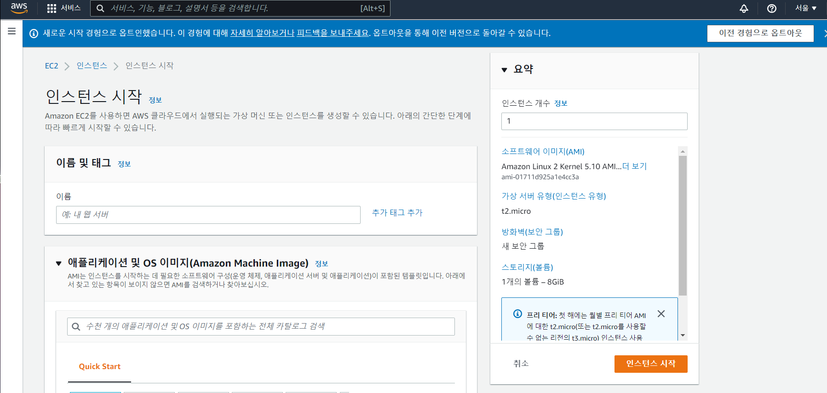The image size is (827, 393).
Task: Click 이전 경험으로 옵트아웃 button
Action: coord(760,33)
